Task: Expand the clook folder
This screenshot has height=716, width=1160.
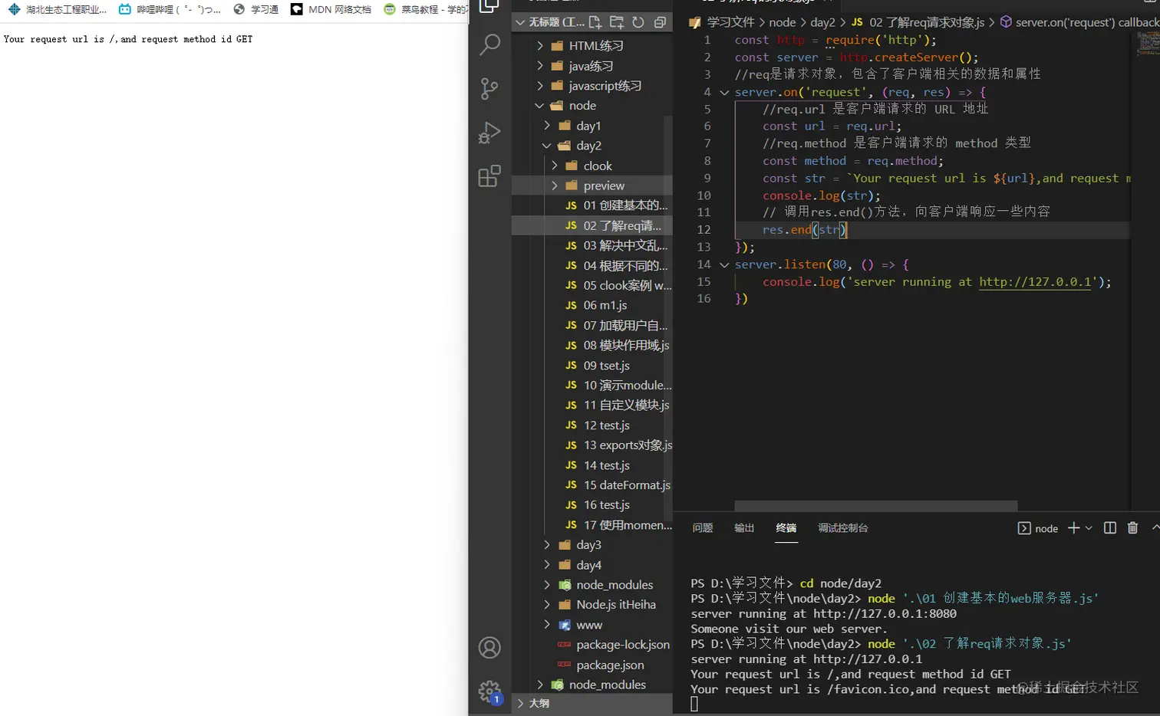Action: point(555,166)
